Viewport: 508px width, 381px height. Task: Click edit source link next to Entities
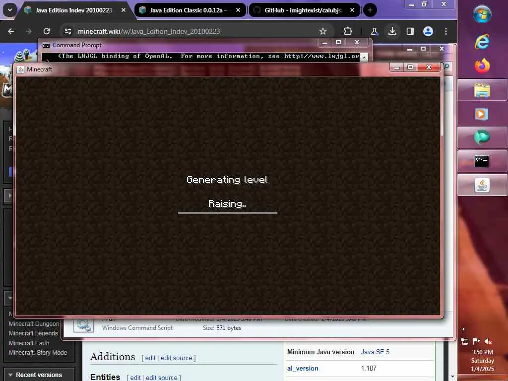pos(161,378)
